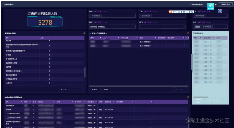The width and height of the screenshot is (234, 128).
Task: Click the keyboard icon in Sogou toolbar
Action: tap(184, 12)
